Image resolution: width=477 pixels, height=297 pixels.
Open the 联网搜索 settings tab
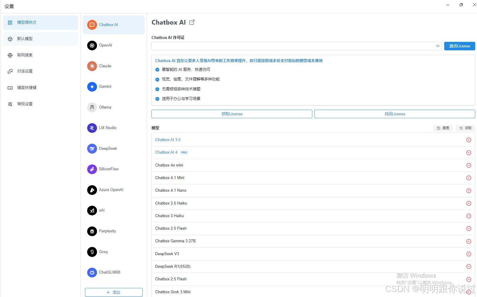point(40,55)
